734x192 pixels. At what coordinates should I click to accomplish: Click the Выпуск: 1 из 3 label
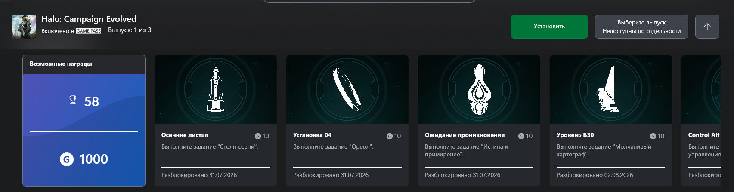[x=130, y=30]
